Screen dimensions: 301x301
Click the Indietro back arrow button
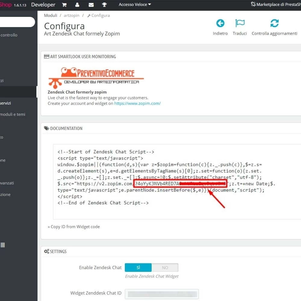pos(220,27)
